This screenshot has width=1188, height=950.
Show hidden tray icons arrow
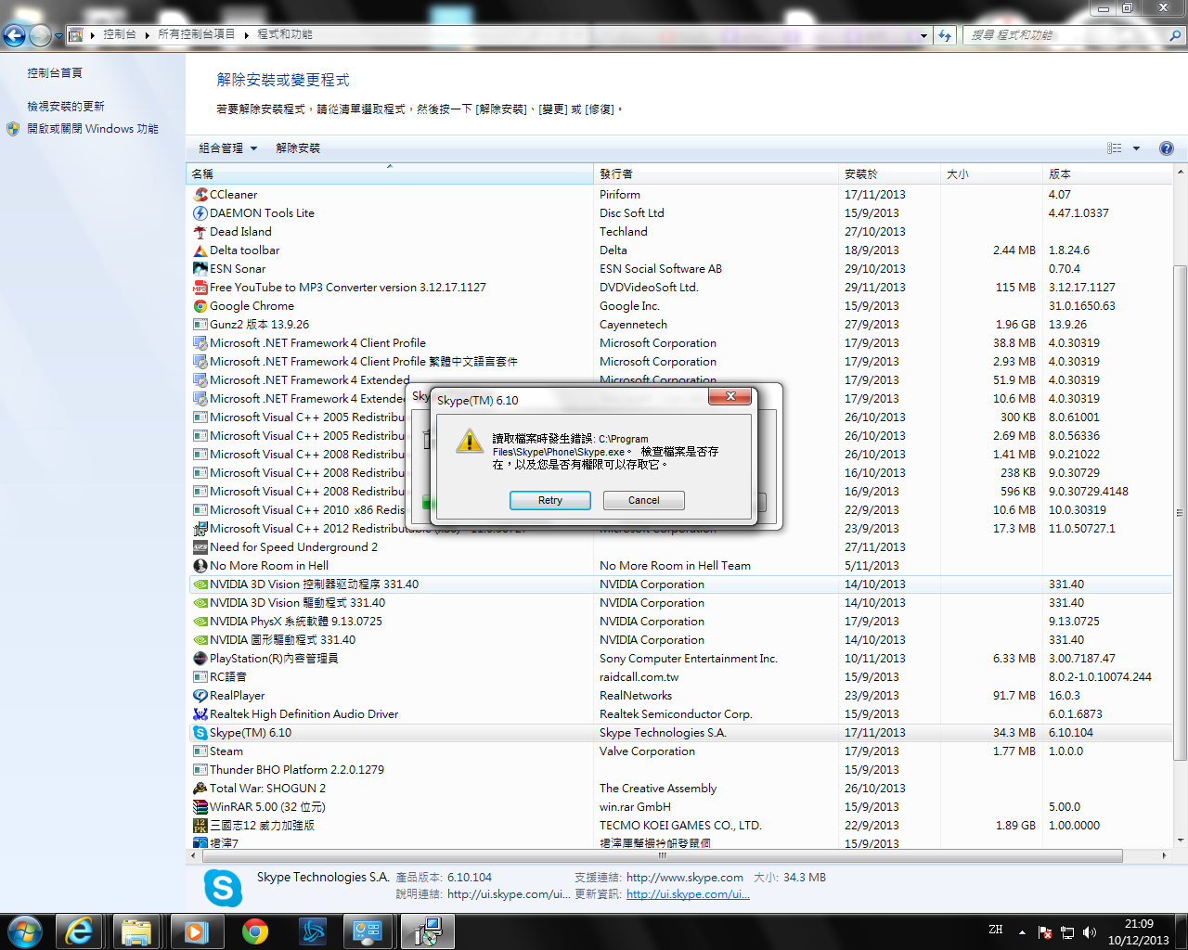1022,931
